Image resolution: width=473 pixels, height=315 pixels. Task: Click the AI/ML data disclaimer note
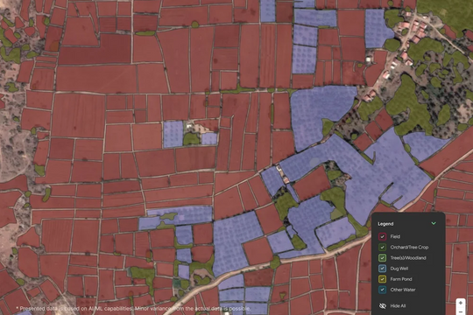tap(133, 309)
